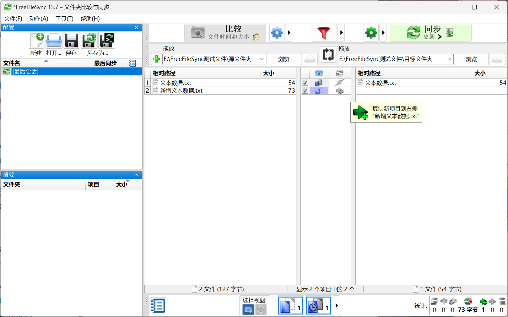
Task: Click the row number 2 in the left list
Action: [x=148, y=91]
